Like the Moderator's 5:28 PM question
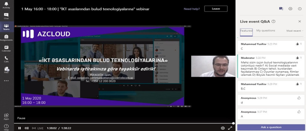The image size is (306, 131). point(297,58)
